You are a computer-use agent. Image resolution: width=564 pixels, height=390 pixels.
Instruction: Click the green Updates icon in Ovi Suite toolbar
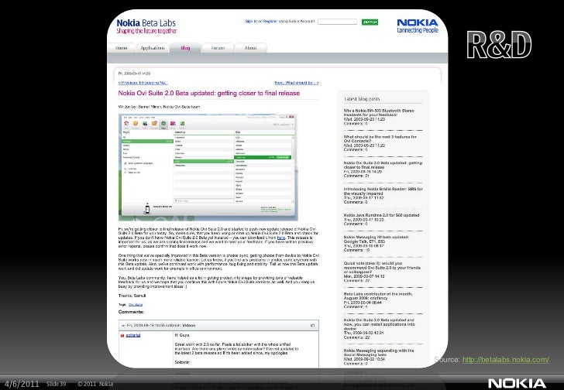182,124
